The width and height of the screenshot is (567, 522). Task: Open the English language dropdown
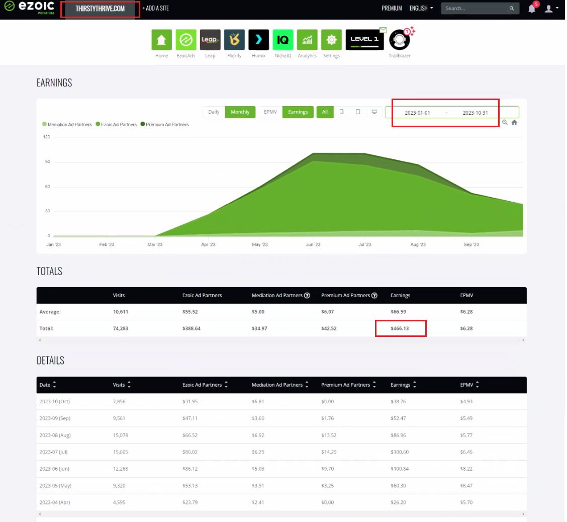click(421, 9)
